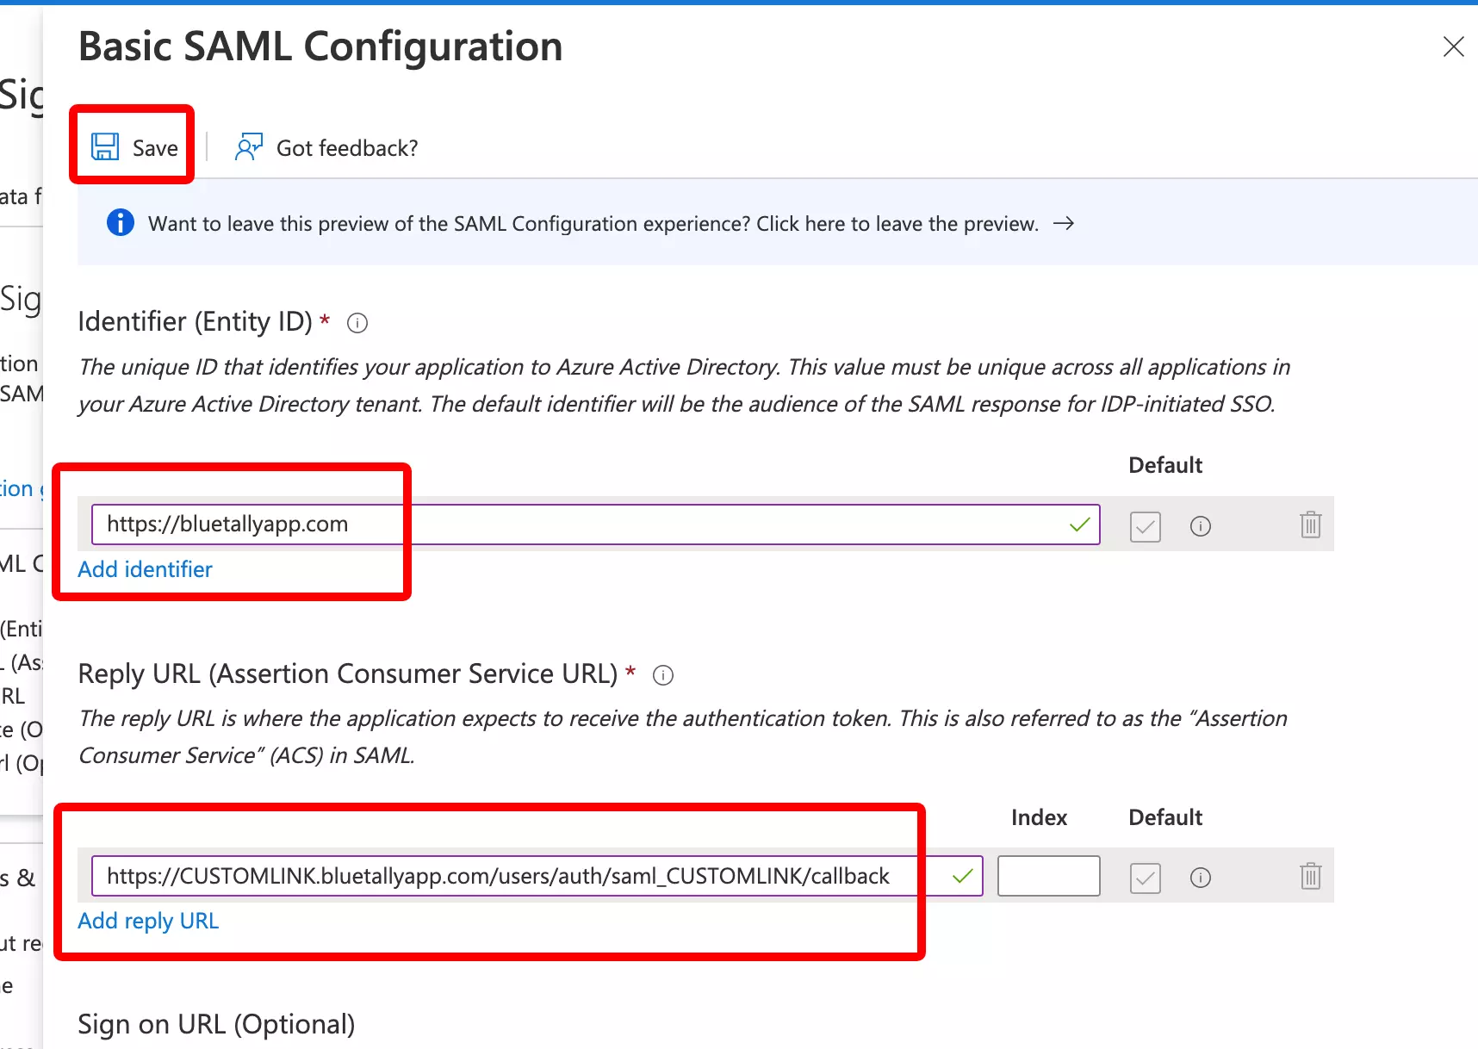The image size is (1478, 1049).
Task: Toggle the Default checkbox for the identifier
Action: tap(1145, 526)
